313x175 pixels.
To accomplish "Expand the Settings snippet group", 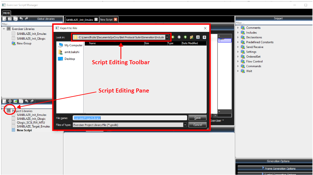I will click(238, 52).
